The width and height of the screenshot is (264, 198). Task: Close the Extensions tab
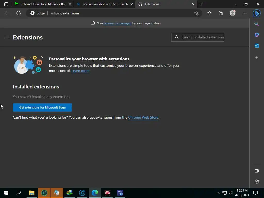click(193, 4)
